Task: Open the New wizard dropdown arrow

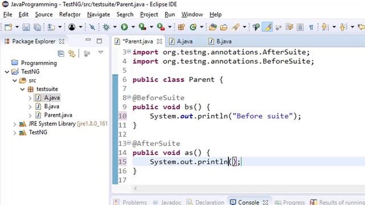Action: coord(17,27)
